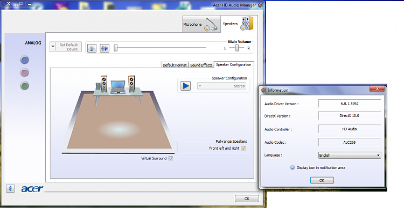Expand the Language English dropdown
Screen dimensions: 404x213
click(x=350, y=155)
